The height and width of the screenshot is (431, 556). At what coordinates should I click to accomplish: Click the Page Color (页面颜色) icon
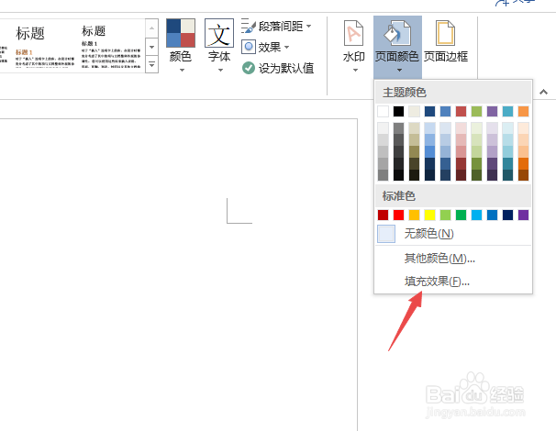[397, 33]
